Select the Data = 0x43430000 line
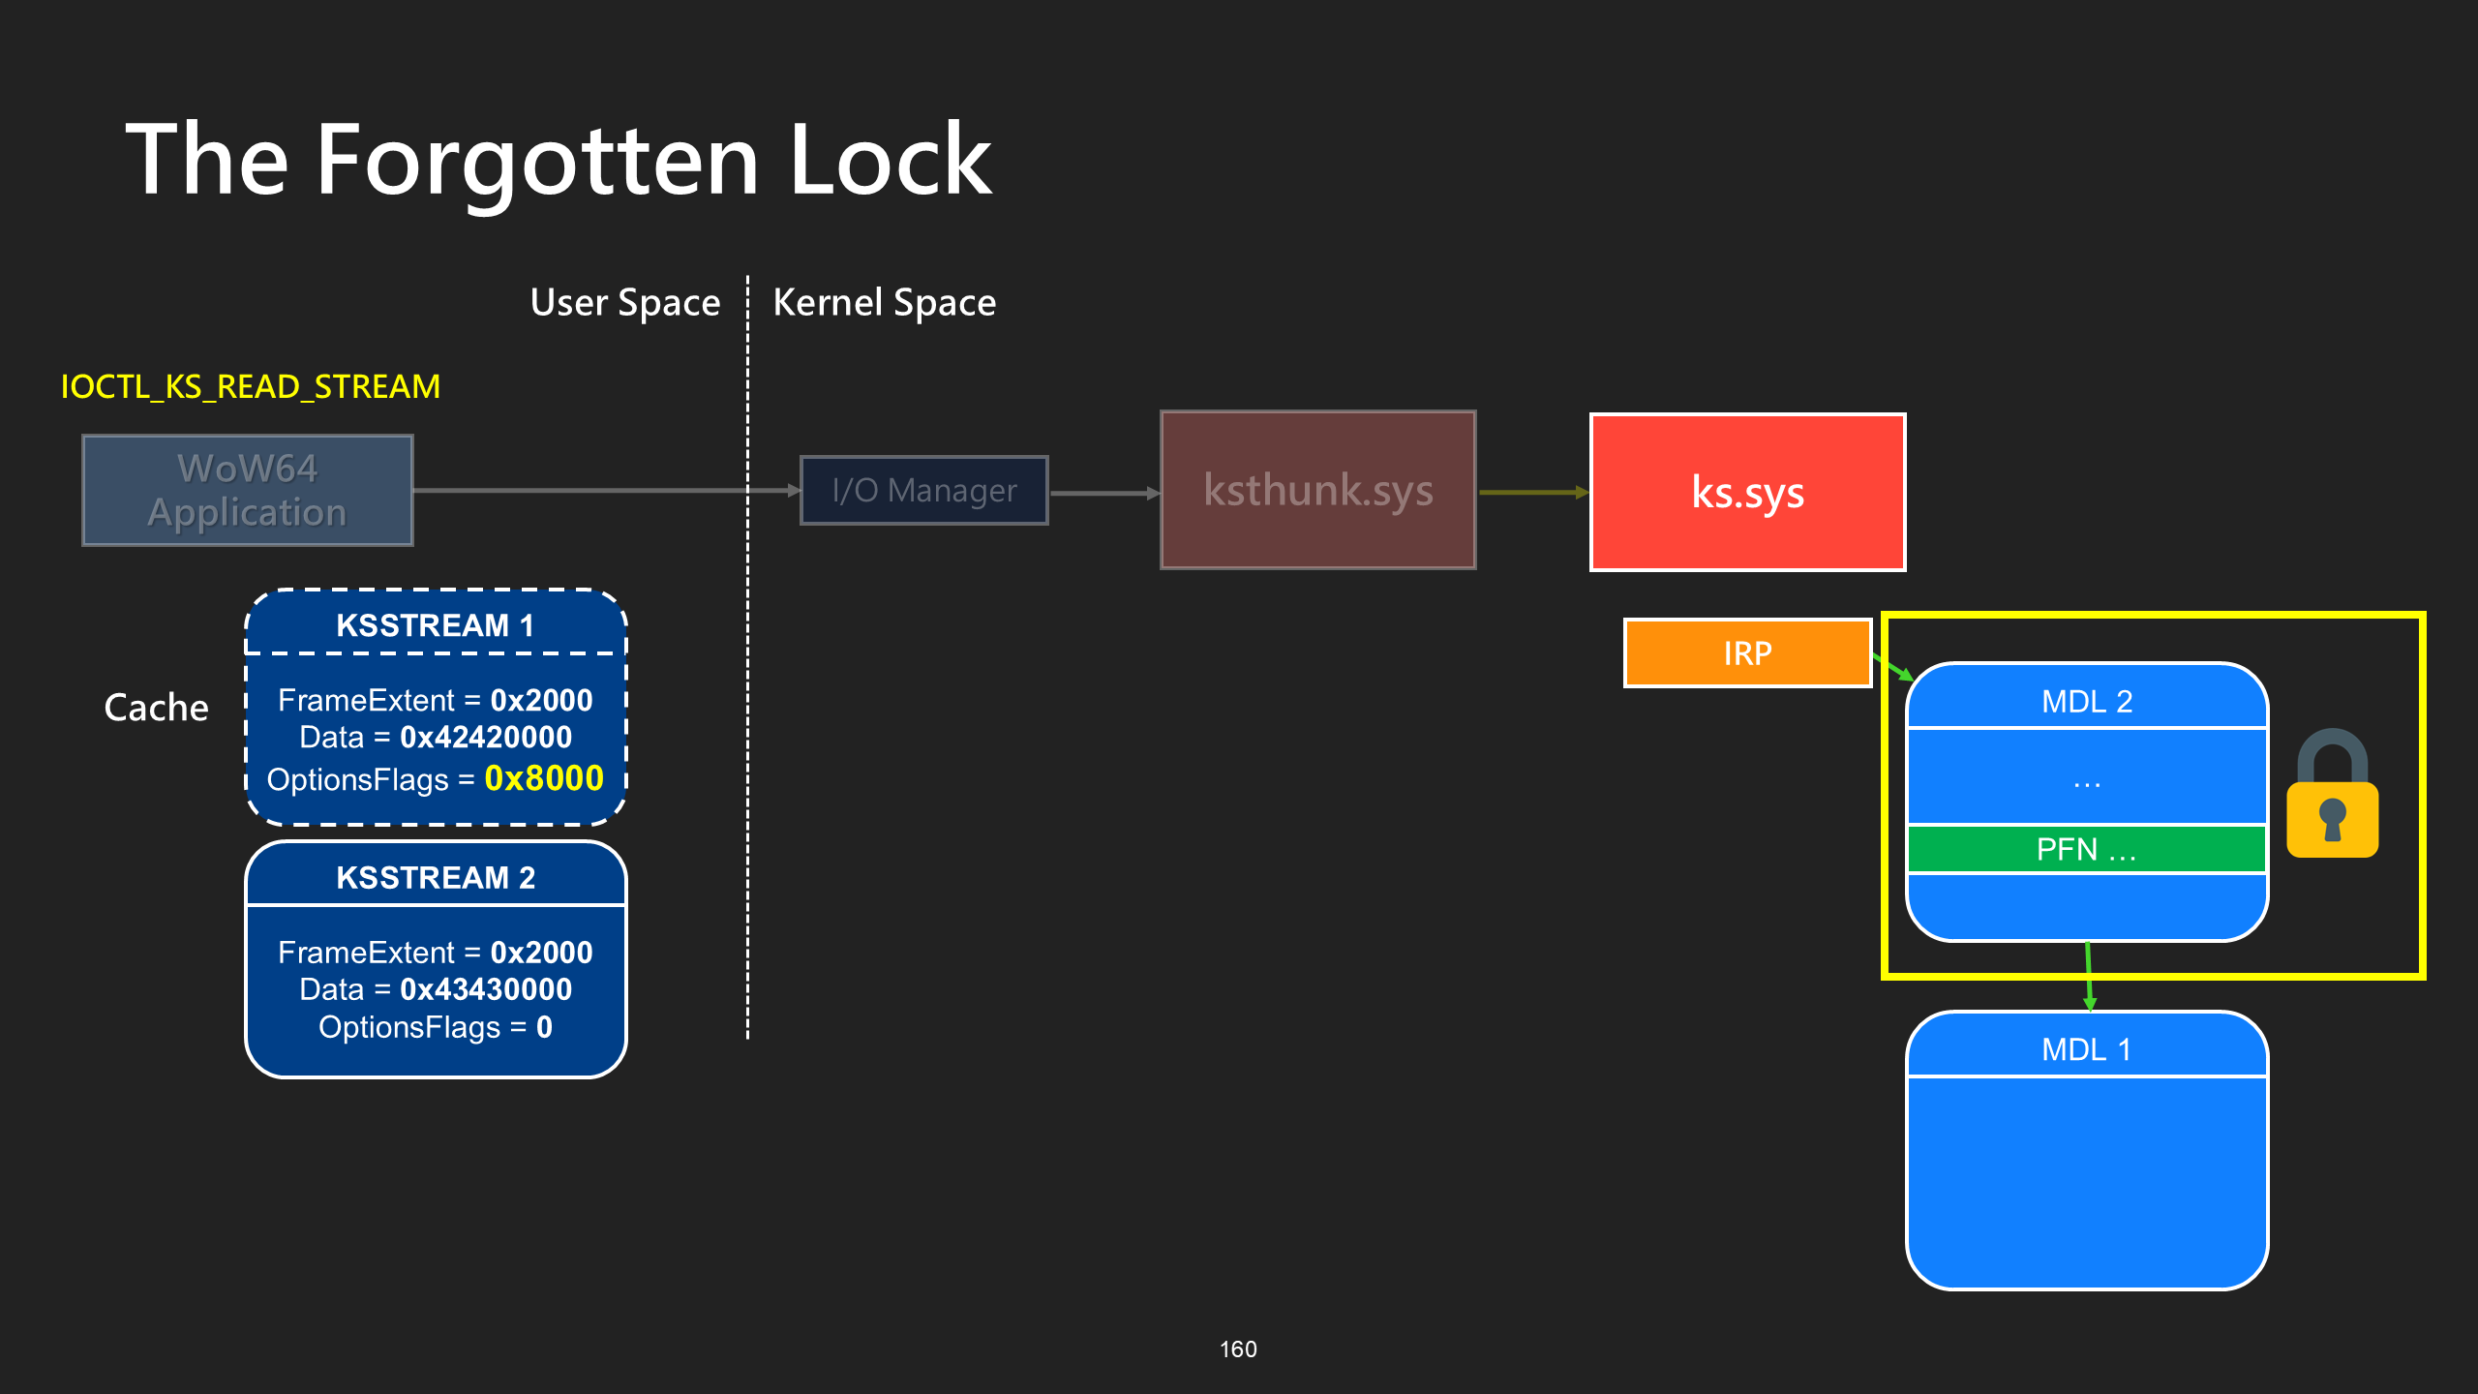 tap(436, 989)
